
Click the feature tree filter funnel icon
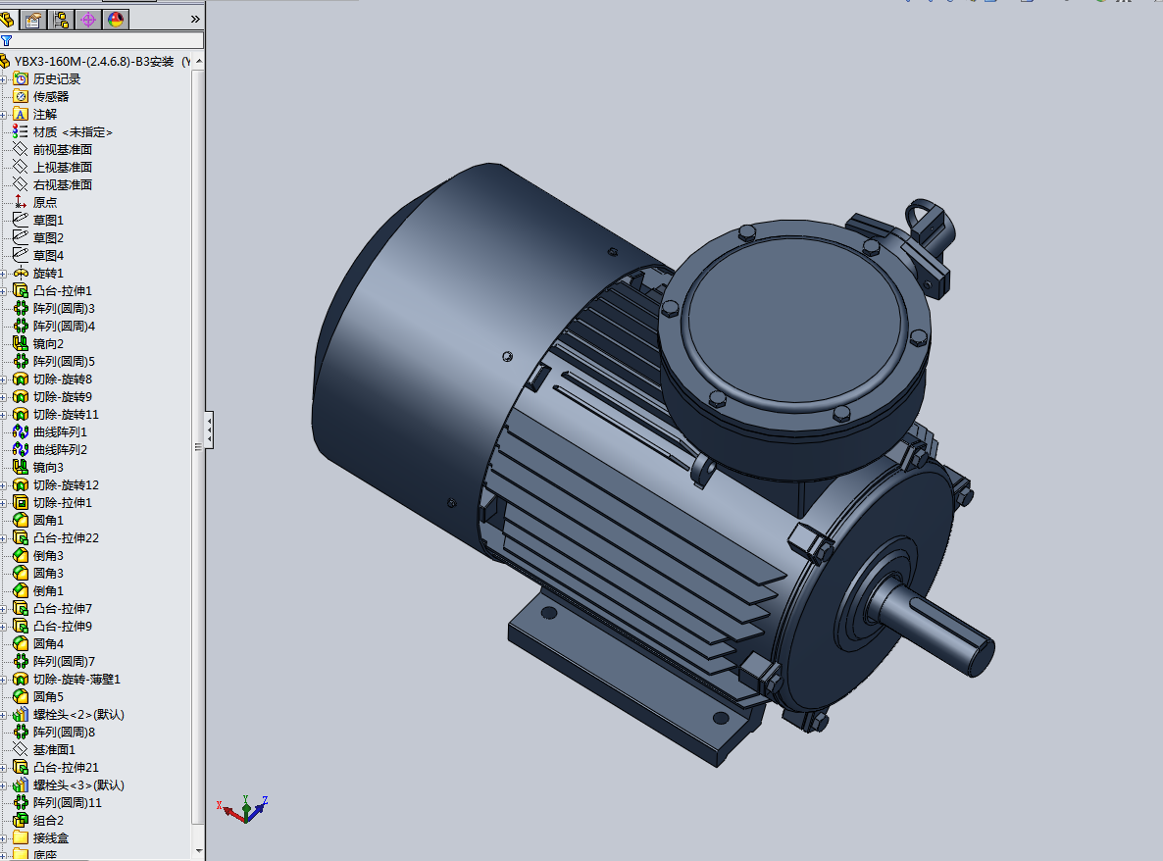pyautogui.click(x=9, y=41)
